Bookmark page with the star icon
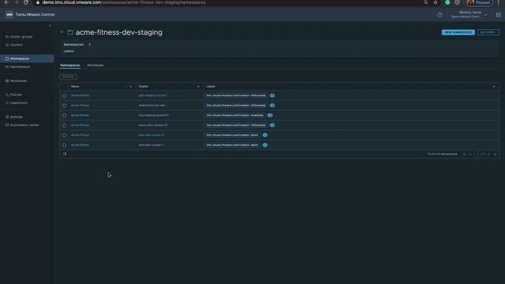Screen dimensions: 505x284 coord(436,2)
